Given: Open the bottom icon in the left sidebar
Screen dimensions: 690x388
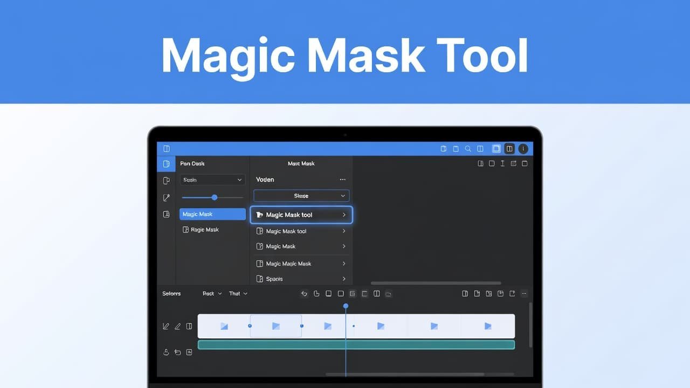Looking at the screenshot, I should pyautogui.click(x=167, y=214).
